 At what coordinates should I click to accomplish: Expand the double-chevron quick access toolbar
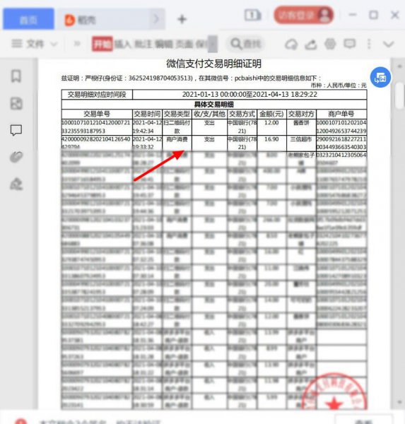(77, 44)
